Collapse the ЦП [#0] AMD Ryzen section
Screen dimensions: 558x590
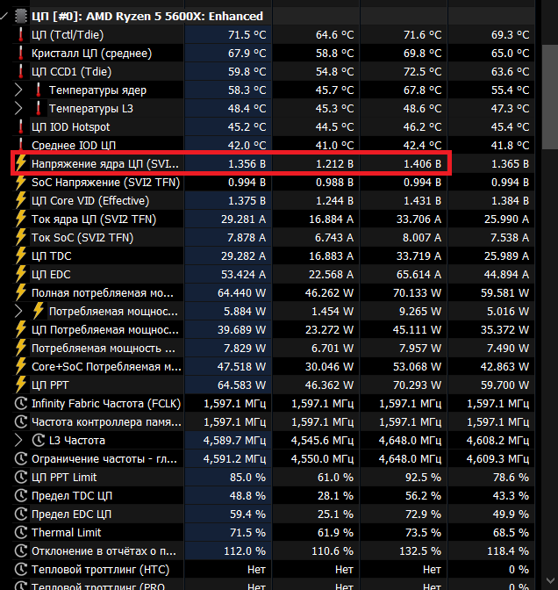coord(4,16)
